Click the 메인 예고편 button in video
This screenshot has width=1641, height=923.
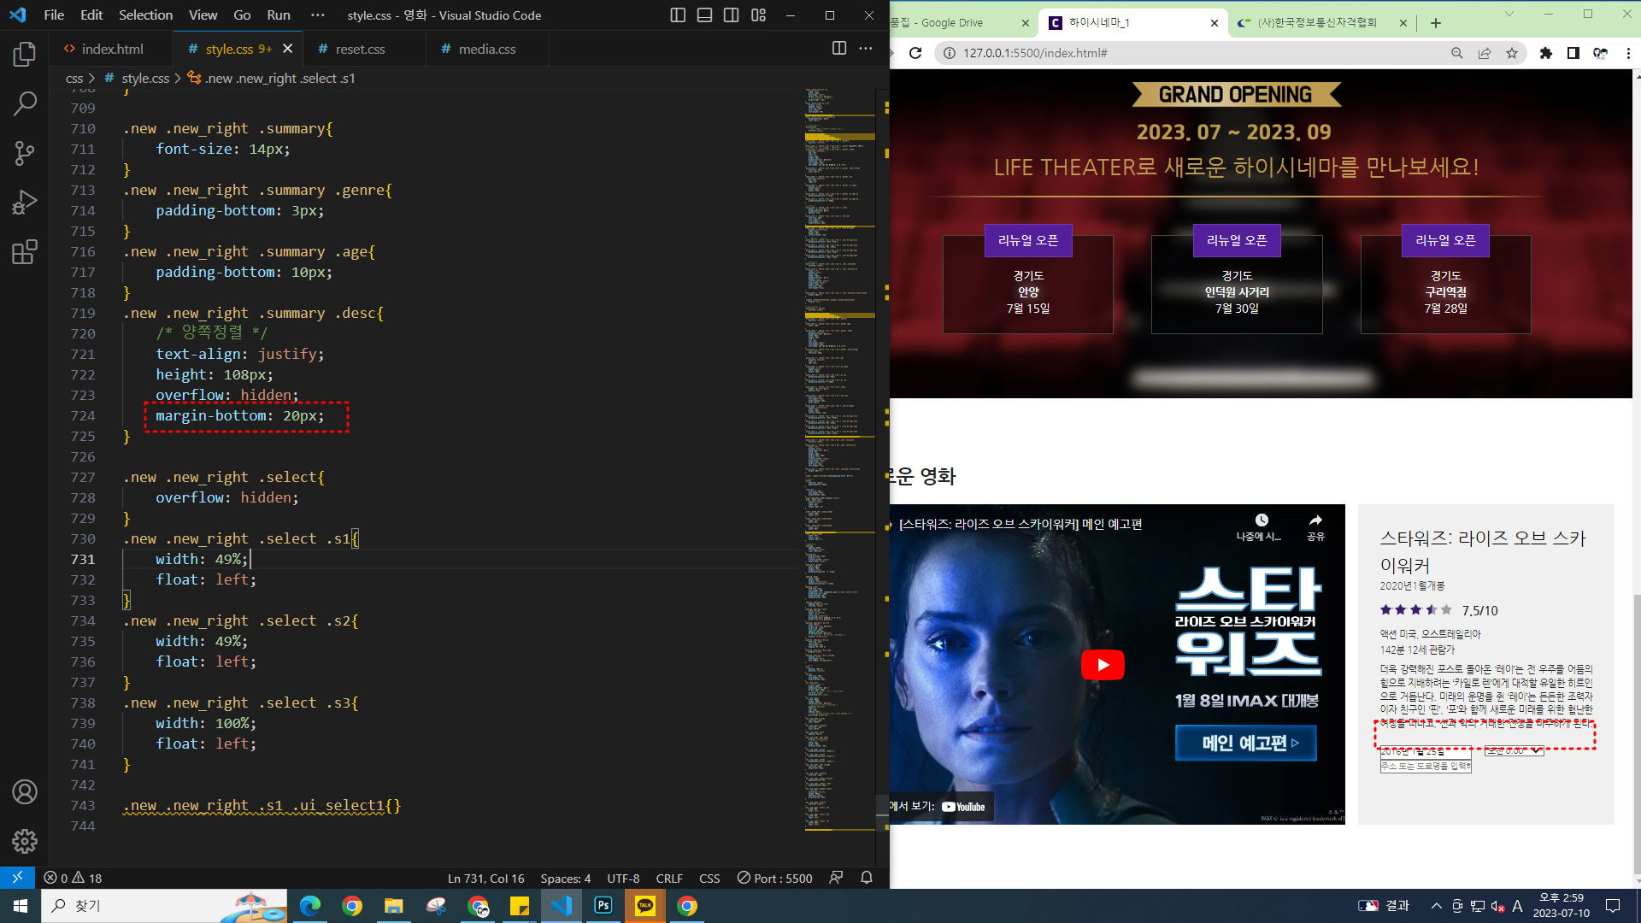(x=1246, y=743)
